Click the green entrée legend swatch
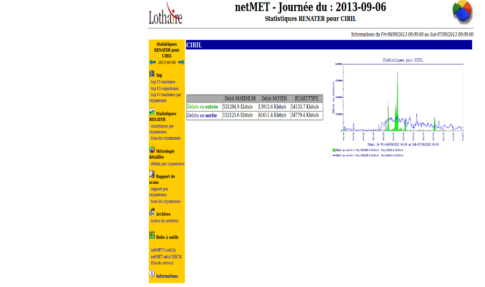The height and width of the screenshot is (287, 485). (x=334, y=150)
